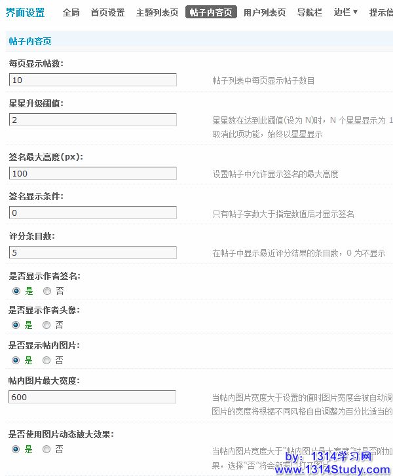
Task: Select the 用户列表页 tab
Action: 264,12
